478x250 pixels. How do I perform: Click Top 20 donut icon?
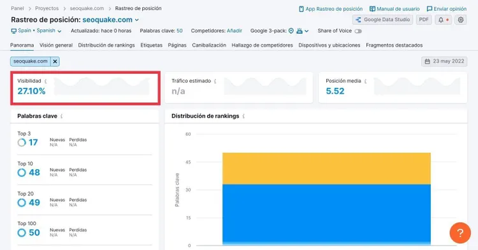pyautogui.click(x=22, y=202)
